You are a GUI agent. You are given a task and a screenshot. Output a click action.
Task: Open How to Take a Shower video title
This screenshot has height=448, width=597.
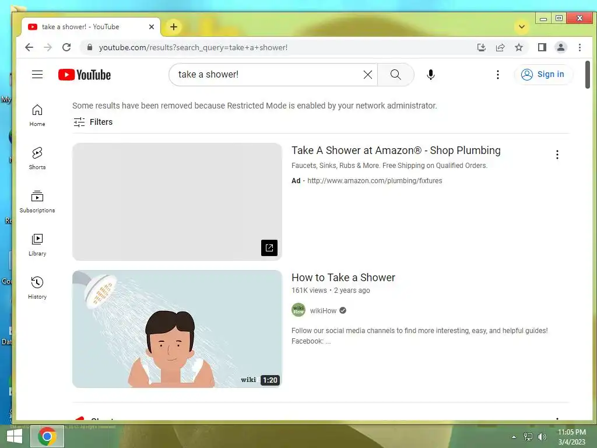tap(343, 277)
